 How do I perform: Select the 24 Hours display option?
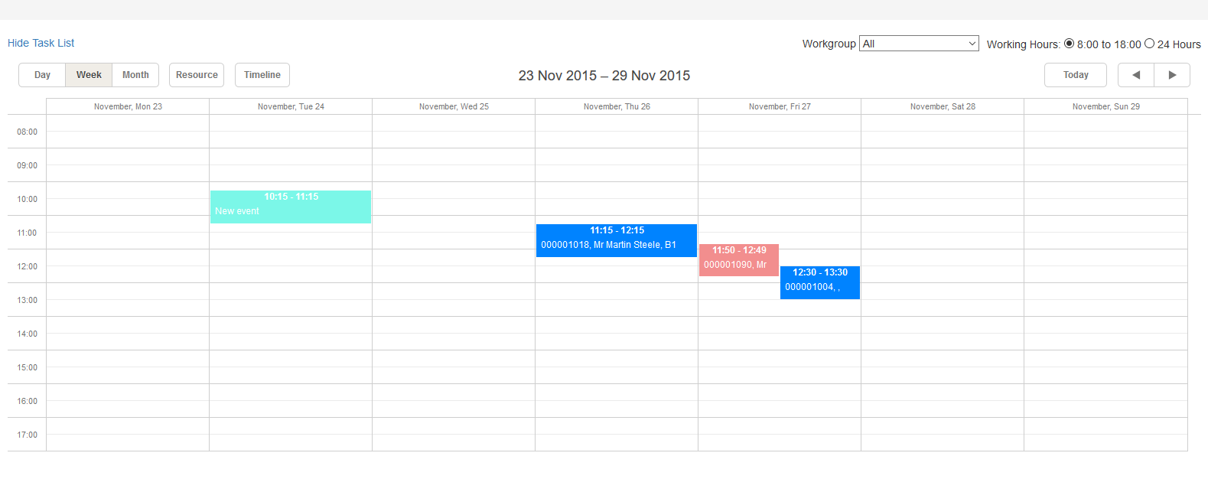[1149, 44]
